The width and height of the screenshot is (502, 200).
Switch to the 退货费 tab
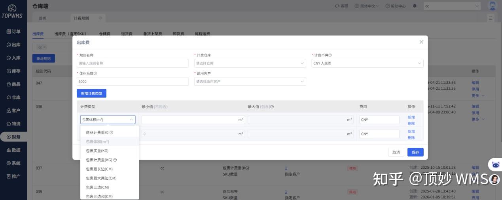coord(127,34)
